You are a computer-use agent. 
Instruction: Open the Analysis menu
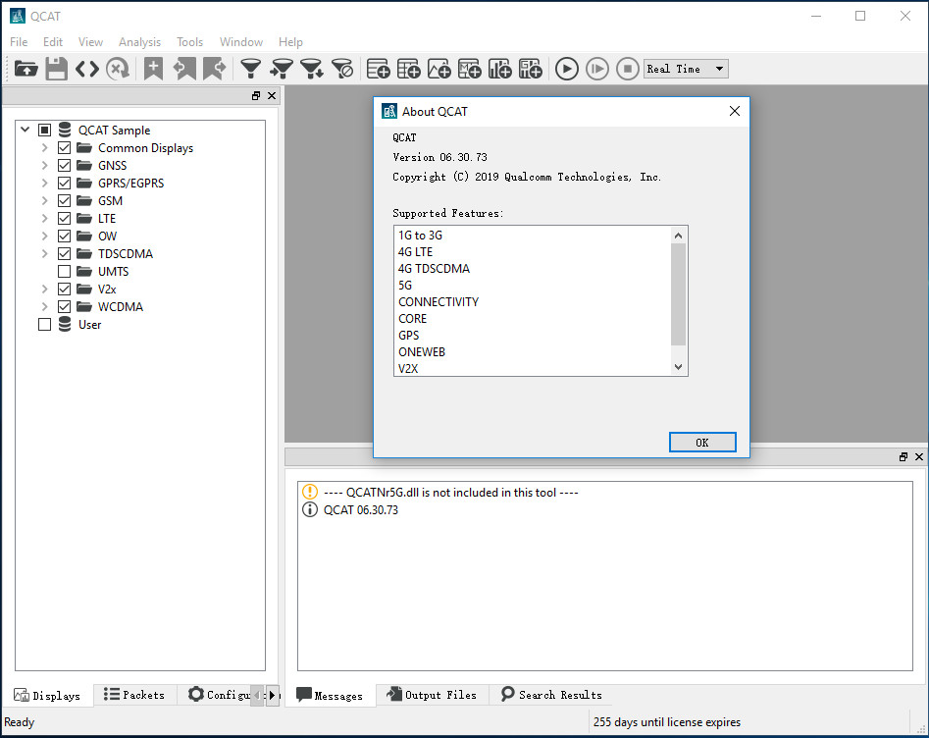tap(139, 41)
